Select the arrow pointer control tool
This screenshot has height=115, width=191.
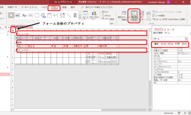tap(11, 15)
